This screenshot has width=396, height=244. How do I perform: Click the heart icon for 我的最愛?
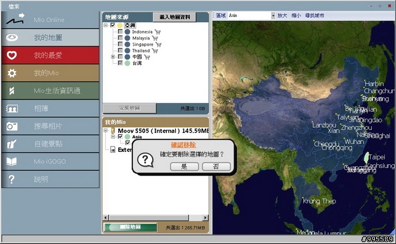(x=12, y=55)
